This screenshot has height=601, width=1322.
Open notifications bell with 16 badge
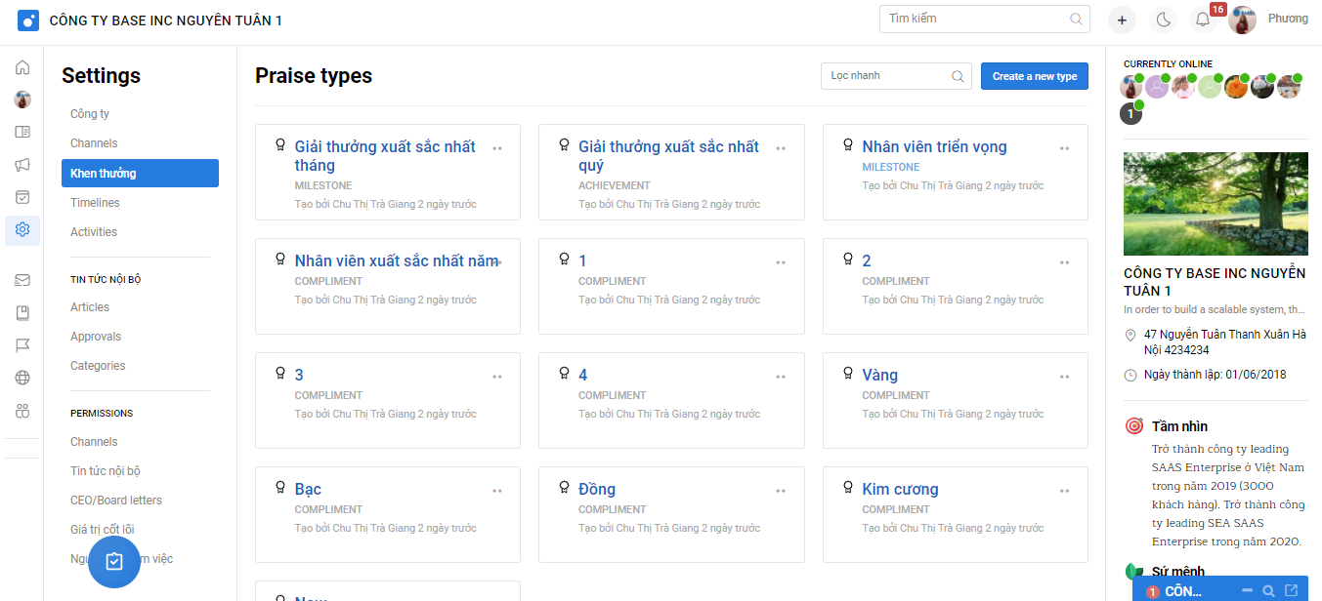tap(1204, 20)
